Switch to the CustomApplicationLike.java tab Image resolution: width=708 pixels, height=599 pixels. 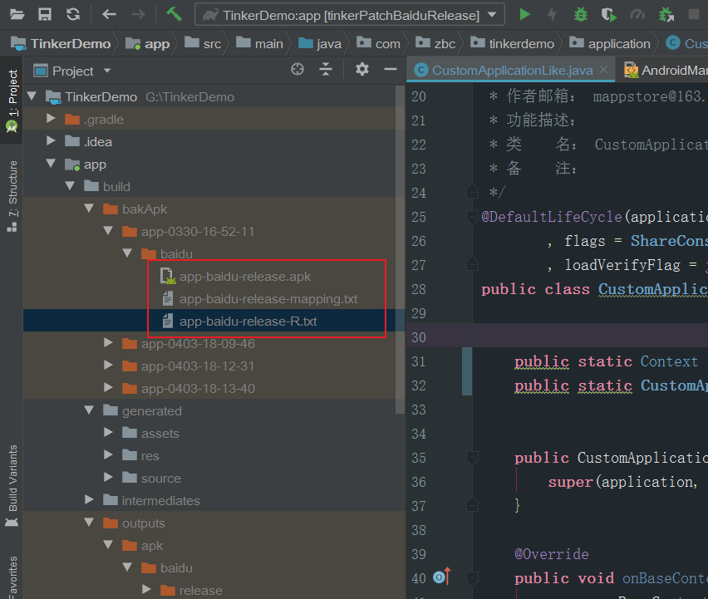coord(511,71)
